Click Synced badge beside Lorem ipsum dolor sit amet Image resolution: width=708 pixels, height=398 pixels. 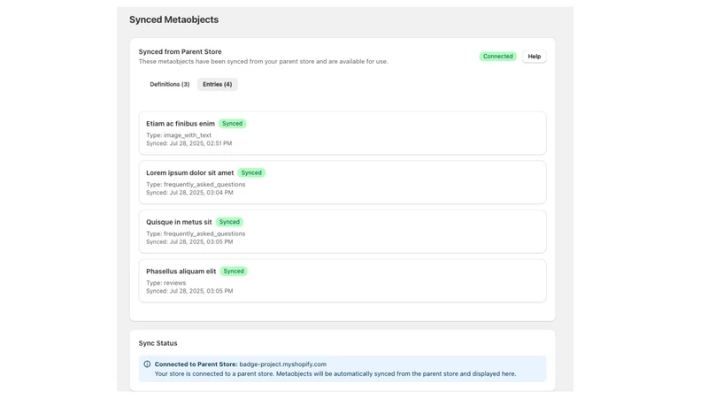[251, 172]
